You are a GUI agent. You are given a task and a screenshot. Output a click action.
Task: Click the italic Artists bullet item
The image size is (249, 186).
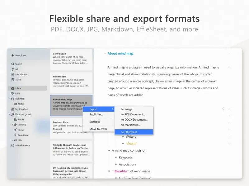(131, 144)
